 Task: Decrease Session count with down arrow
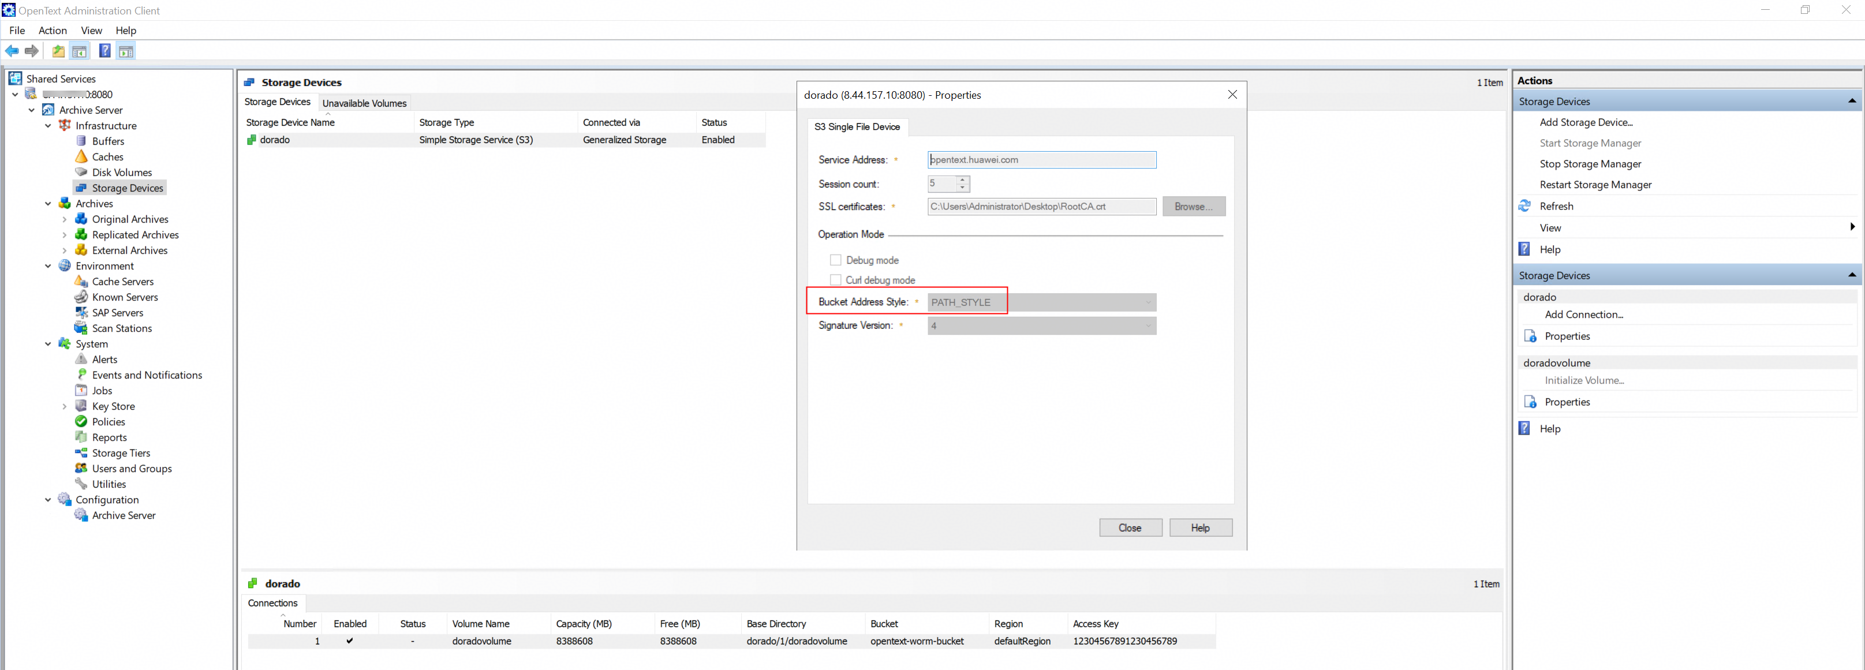pos(962,188)
